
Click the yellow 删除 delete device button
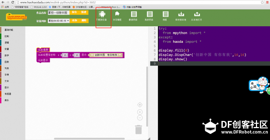coord(84,21)
